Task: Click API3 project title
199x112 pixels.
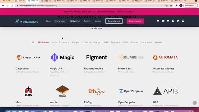Action: click(x=155, y=102)
